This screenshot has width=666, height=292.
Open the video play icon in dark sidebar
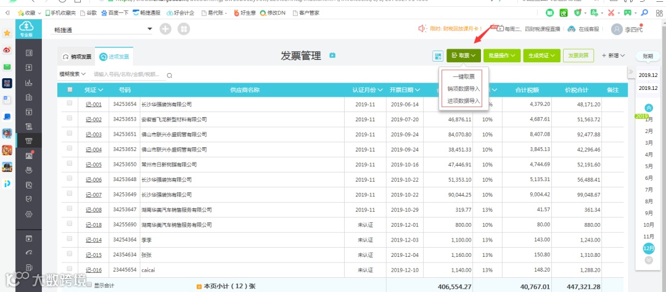pos(29,238)
